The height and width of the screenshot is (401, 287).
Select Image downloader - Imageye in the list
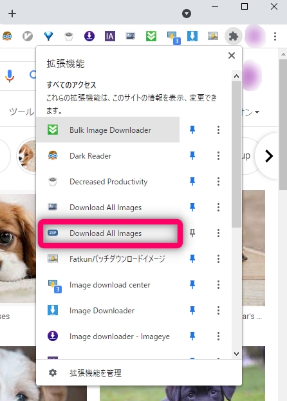108,336
